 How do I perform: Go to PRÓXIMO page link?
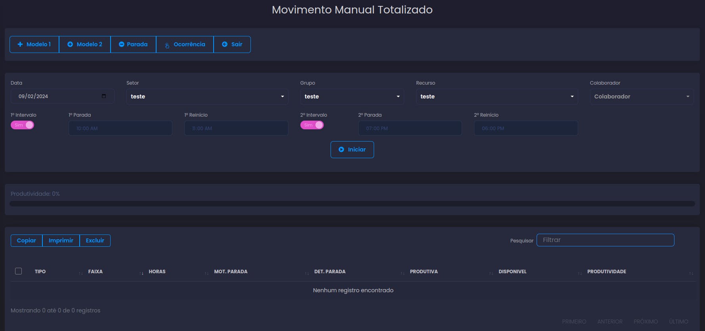coord(646,322)
